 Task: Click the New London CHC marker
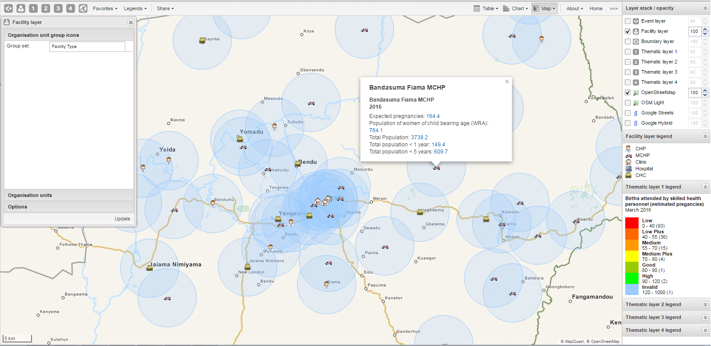click(248, 267)
